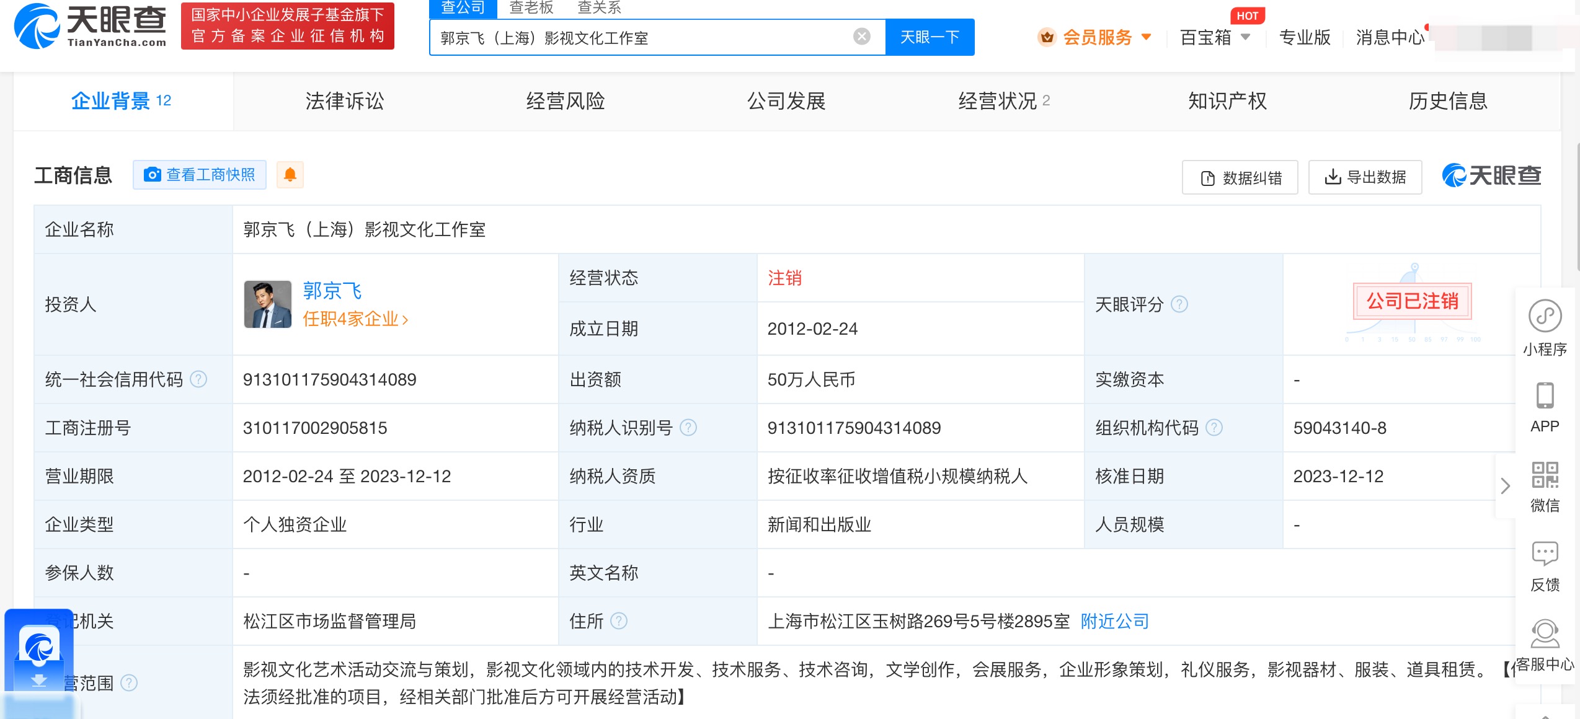Image resolution: width=1580 pixels, height=719 pixels.
Task: Open the 附近公司 link
Action: tap(1115, 621)
